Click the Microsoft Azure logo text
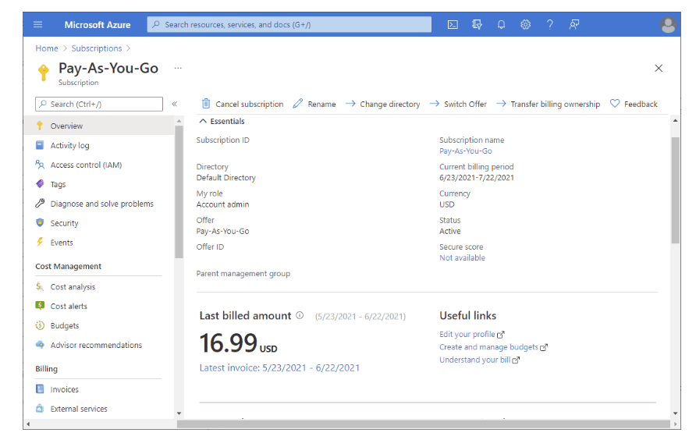This screenshot has width=696, height=447. tap(98, 25)
